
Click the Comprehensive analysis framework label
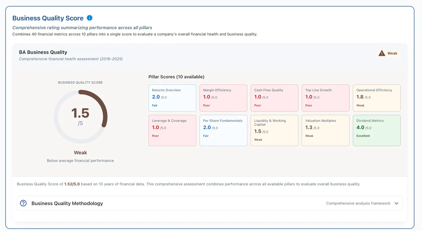point(358,203)
